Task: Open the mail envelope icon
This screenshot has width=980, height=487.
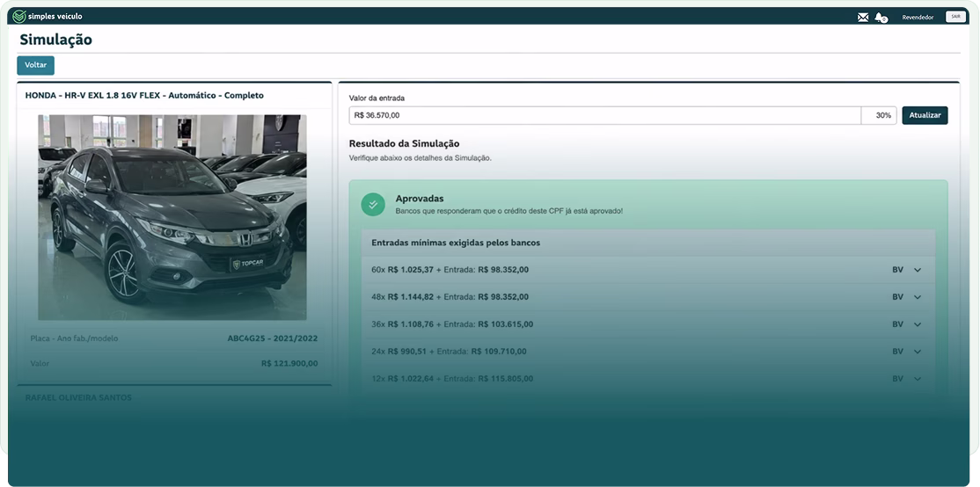Action: 863,18
